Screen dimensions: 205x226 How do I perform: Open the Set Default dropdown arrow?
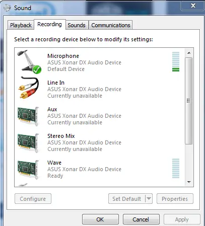[x=149, y=199]
